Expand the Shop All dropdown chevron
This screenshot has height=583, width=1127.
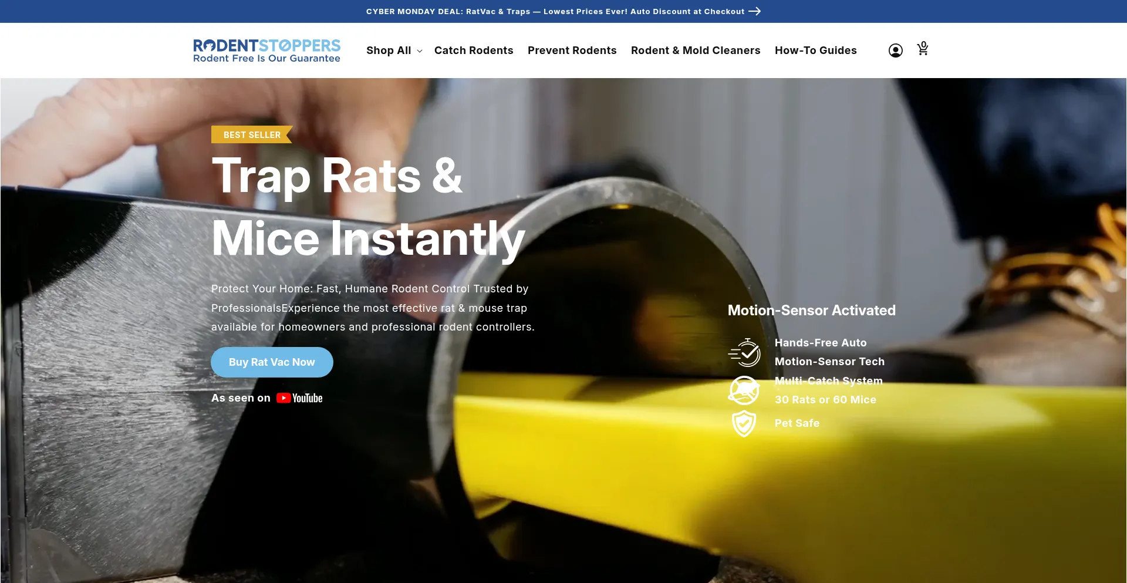pyautogui.click(x=420, y=51)
